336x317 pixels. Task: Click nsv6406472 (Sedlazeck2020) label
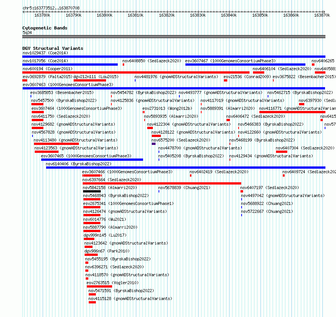point(256,116)
